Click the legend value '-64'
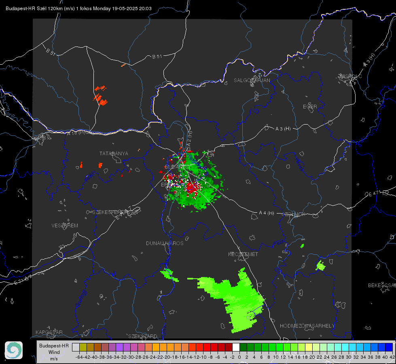The image size is (396, 364). click(79, 357)
